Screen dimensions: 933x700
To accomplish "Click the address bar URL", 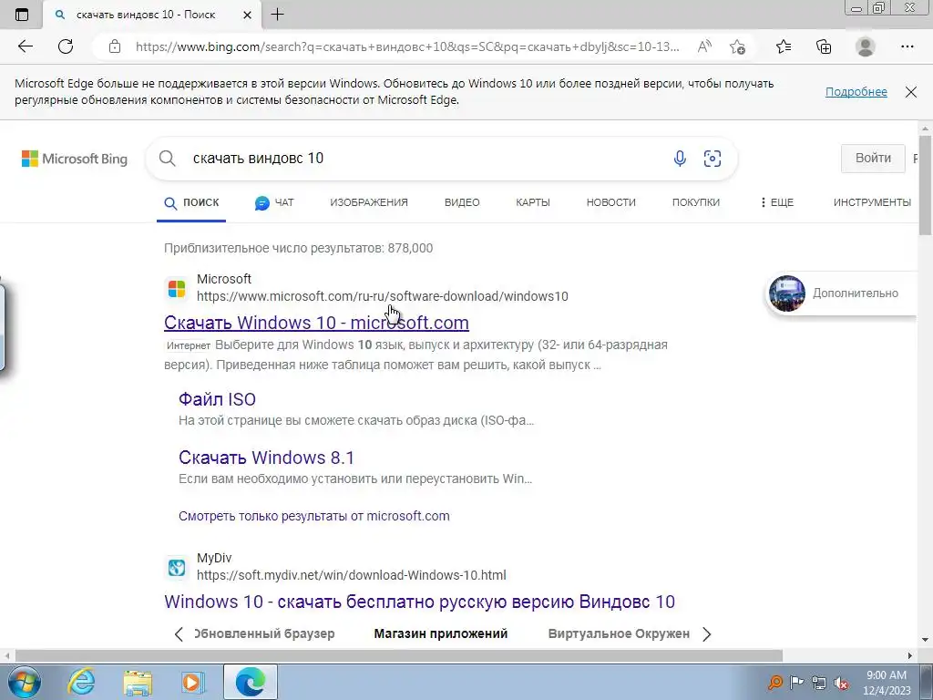I will [407, 46].
